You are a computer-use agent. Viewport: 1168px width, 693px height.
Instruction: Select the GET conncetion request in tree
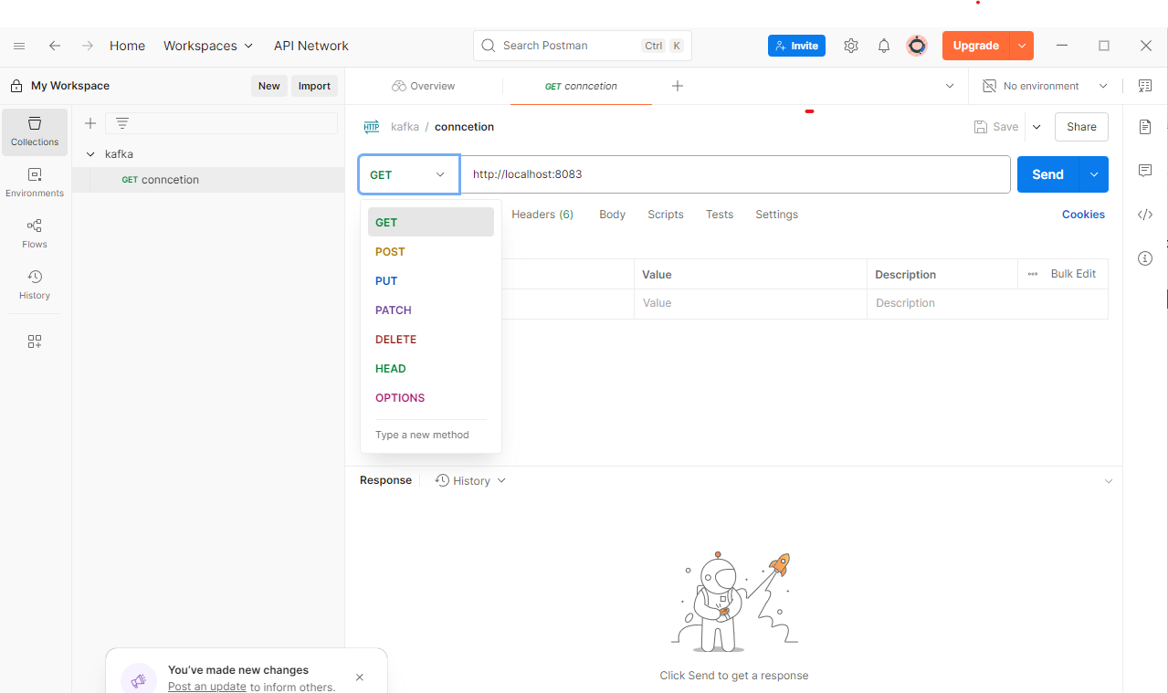pos(208,180)
